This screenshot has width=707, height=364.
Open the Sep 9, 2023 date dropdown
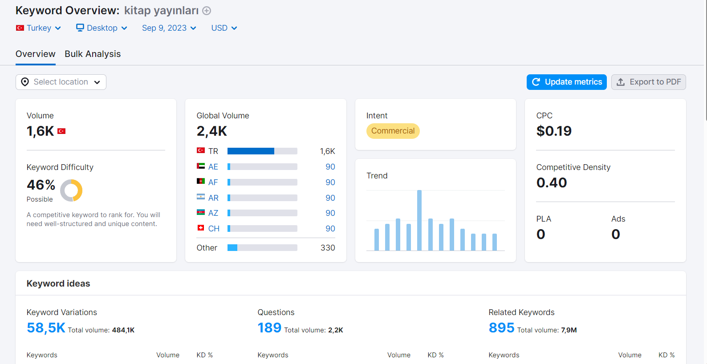pos(169,28)
